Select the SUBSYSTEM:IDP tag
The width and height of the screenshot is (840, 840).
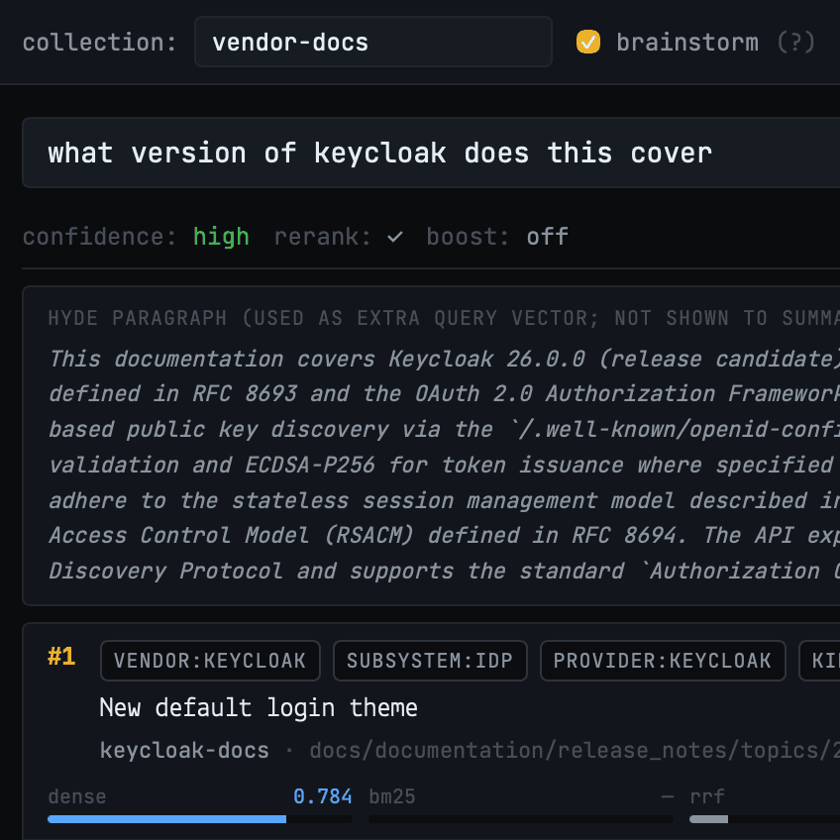pos(430,661)
